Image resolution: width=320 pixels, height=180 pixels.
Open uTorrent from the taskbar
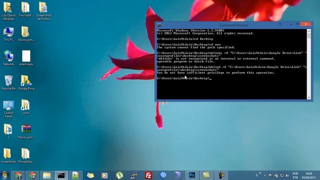(119, 175)
